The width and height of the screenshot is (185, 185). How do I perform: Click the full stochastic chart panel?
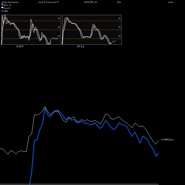(x=92, y=30)
